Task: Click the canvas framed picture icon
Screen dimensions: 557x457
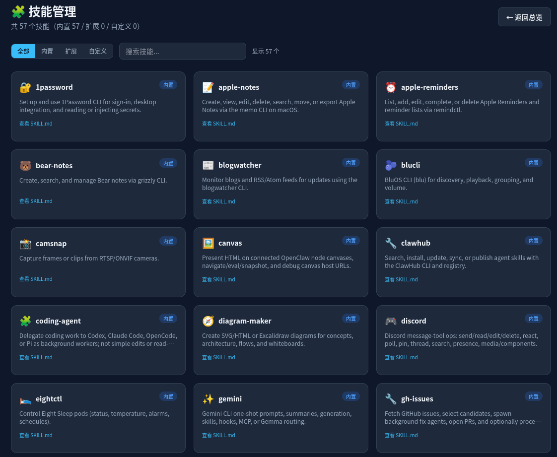Action: (208, 243)
